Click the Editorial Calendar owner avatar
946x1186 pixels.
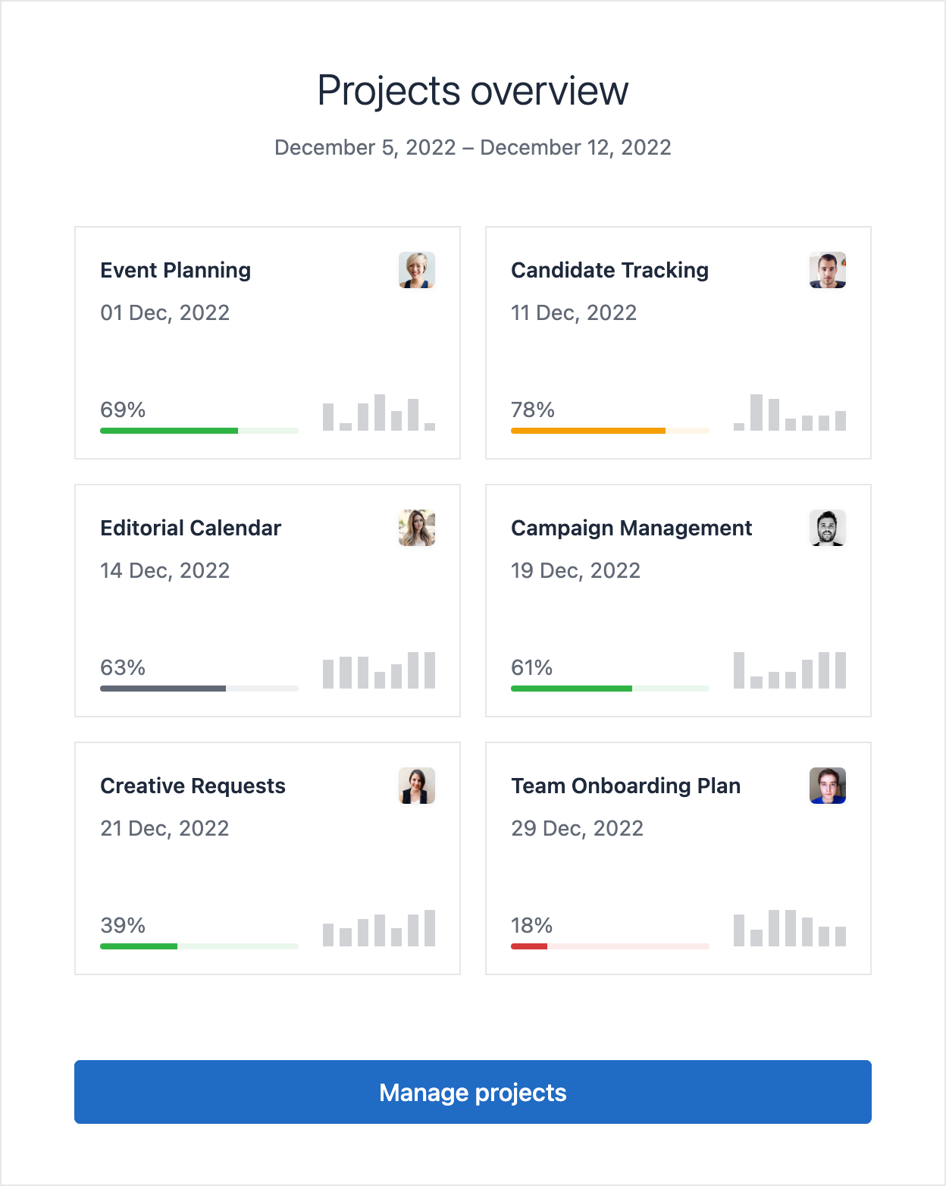(418, 528)
